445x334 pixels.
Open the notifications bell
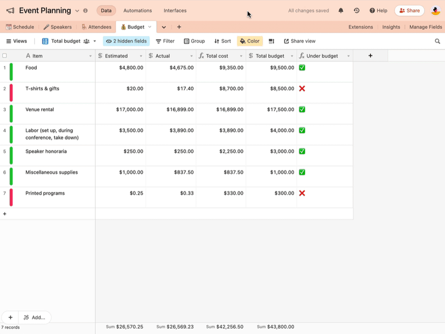click(x=341, y=10)
